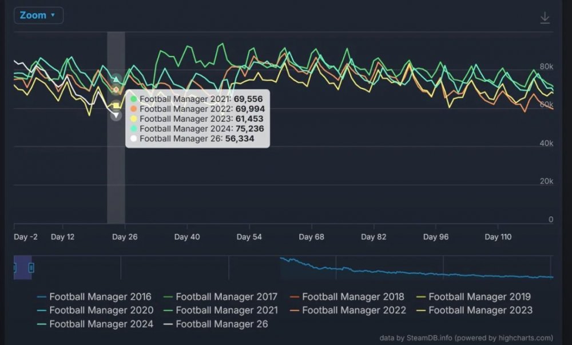Hide the Football Manager 2022 line
This screenshot has height=345, width=572.
(x=348, y=310)
